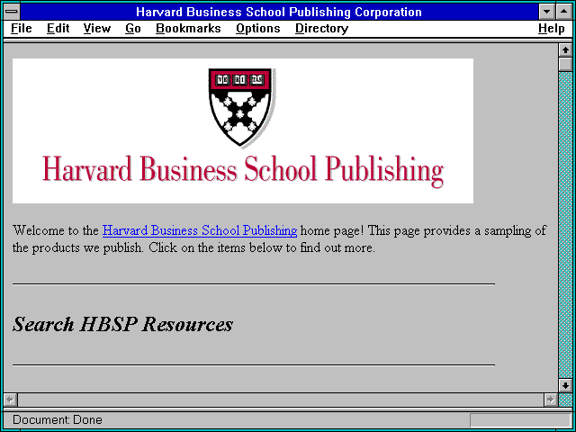Click the horizontal scrollbar right arrow
This screenshot has width=576, height=432.
pos(551,400)
